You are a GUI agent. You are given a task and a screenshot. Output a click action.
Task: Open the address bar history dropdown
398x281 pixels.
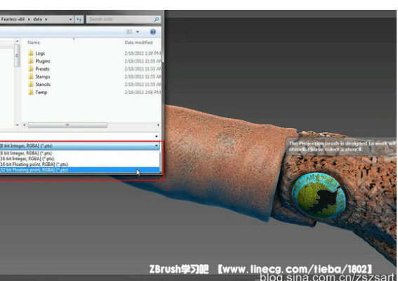(71, 19)
